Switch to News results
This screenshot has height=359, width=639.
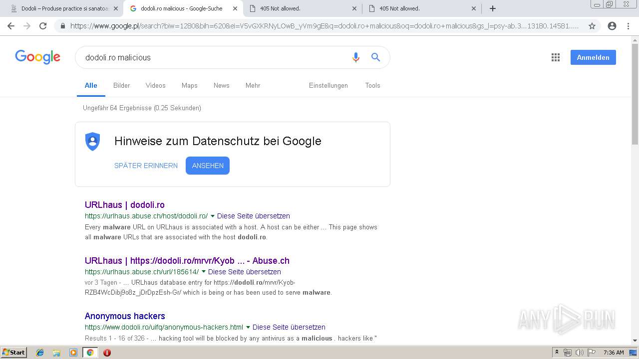pyautogui.click(x=221, y=85)
